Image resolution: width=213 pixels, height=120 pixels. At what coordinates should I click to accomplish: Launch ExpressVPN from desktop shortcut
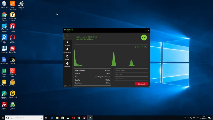tap(12, 49)
